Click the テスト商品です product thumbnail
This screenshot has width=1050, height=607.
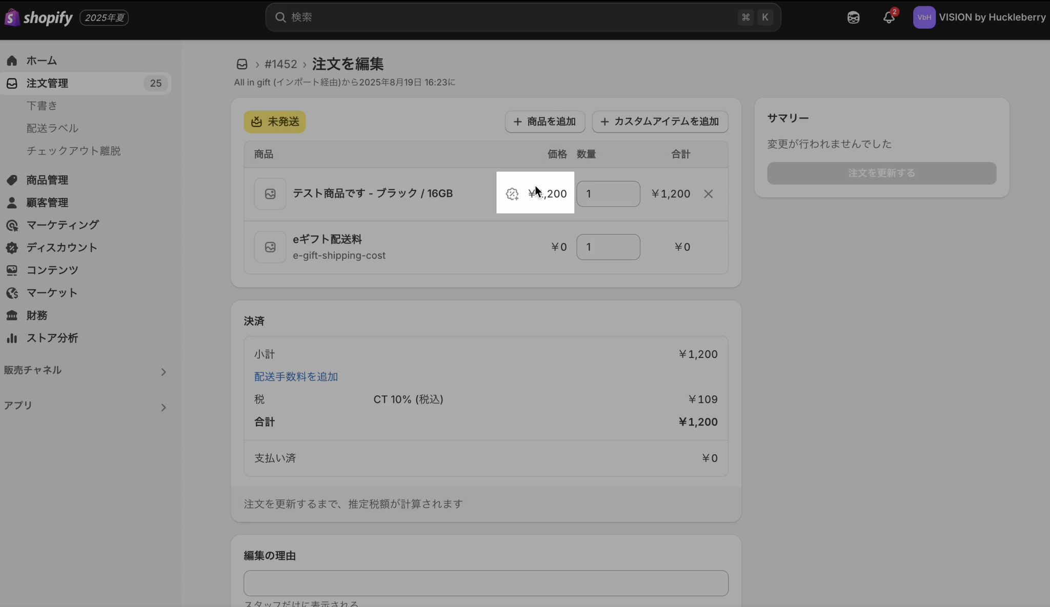[270, 194]
